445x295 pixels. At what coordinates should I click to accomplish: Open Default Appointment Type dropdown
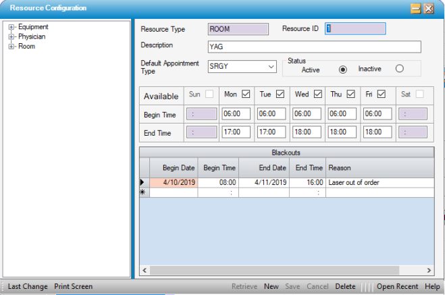271,67
